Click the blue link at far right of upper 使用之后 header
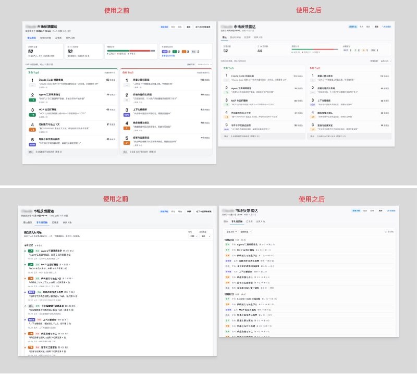 coord(386,27)
